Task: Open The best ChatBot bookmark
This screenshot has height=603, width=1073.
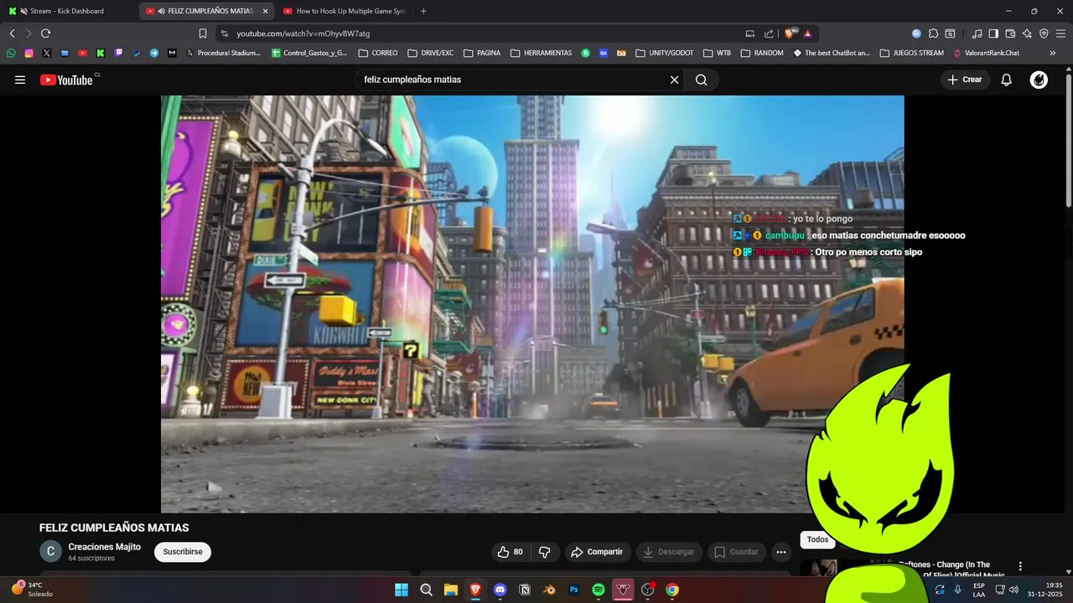Action: click(832, 53)
